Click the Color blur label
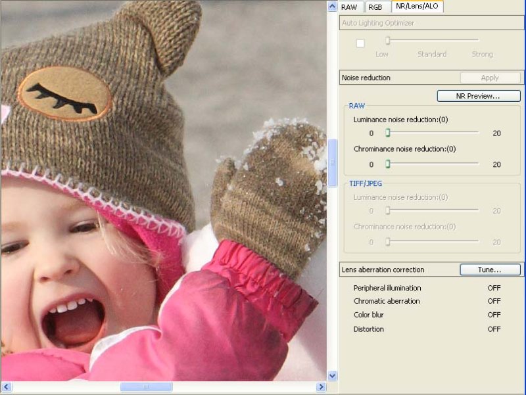Image resolution: width=526 pixels, height=395 pixels. pyautogui.click(x=368, y=315)
